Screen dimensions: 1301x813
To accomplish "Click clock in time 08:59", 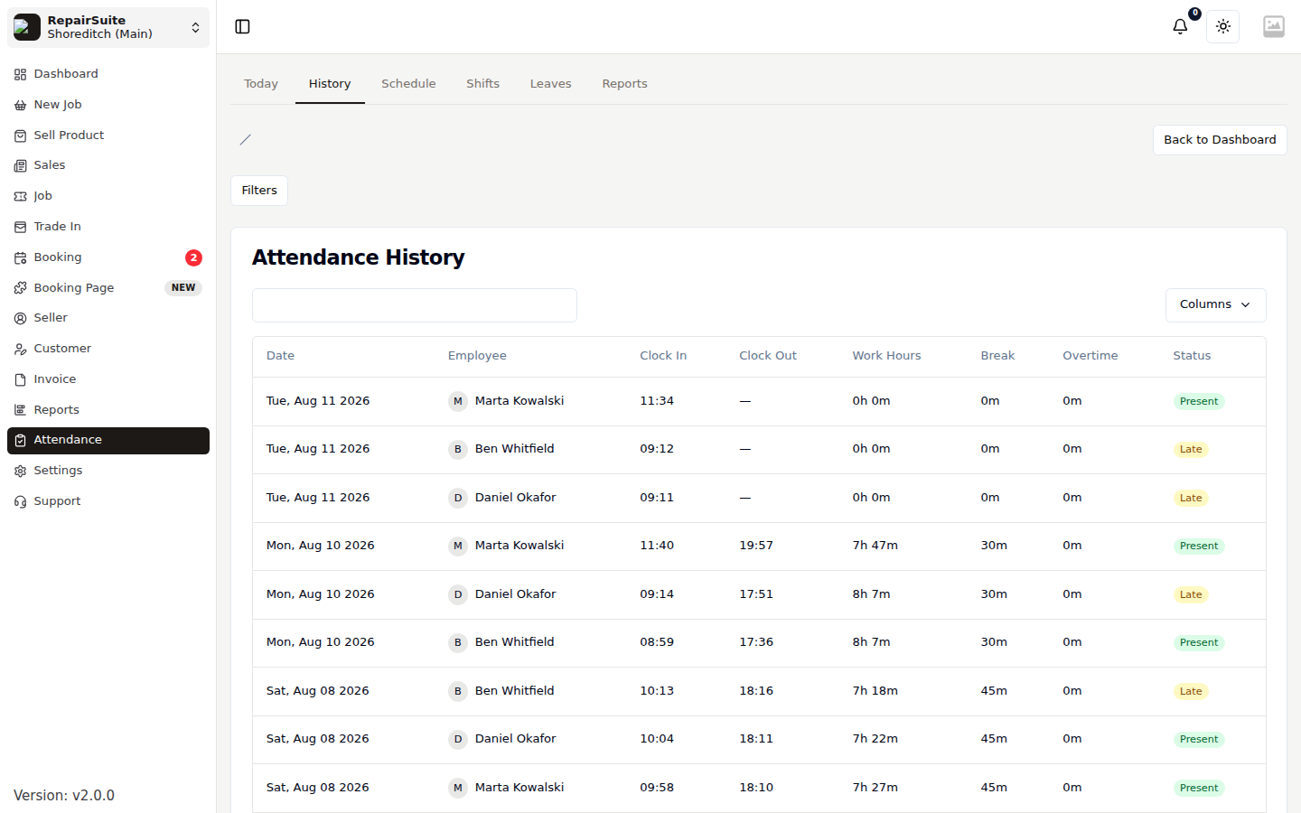I will tap(657, 642).
